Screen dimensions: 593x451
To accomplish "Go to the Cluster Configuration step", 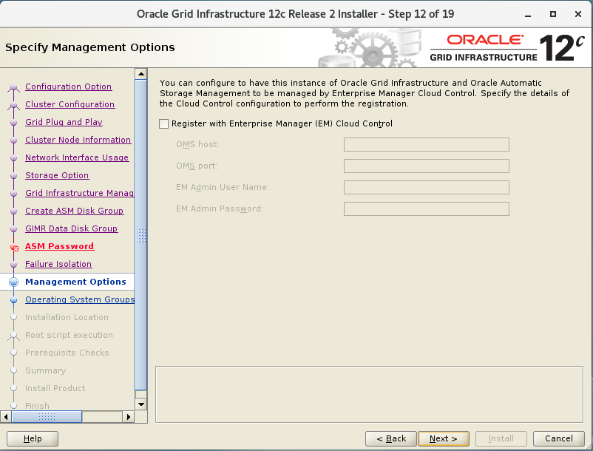I will tap(70, 104).
